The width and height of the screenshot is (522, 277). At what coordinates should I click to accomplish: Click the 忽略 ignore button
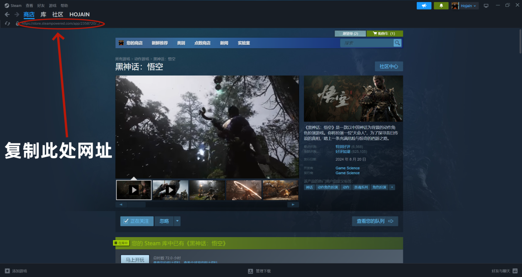(164, 221)
